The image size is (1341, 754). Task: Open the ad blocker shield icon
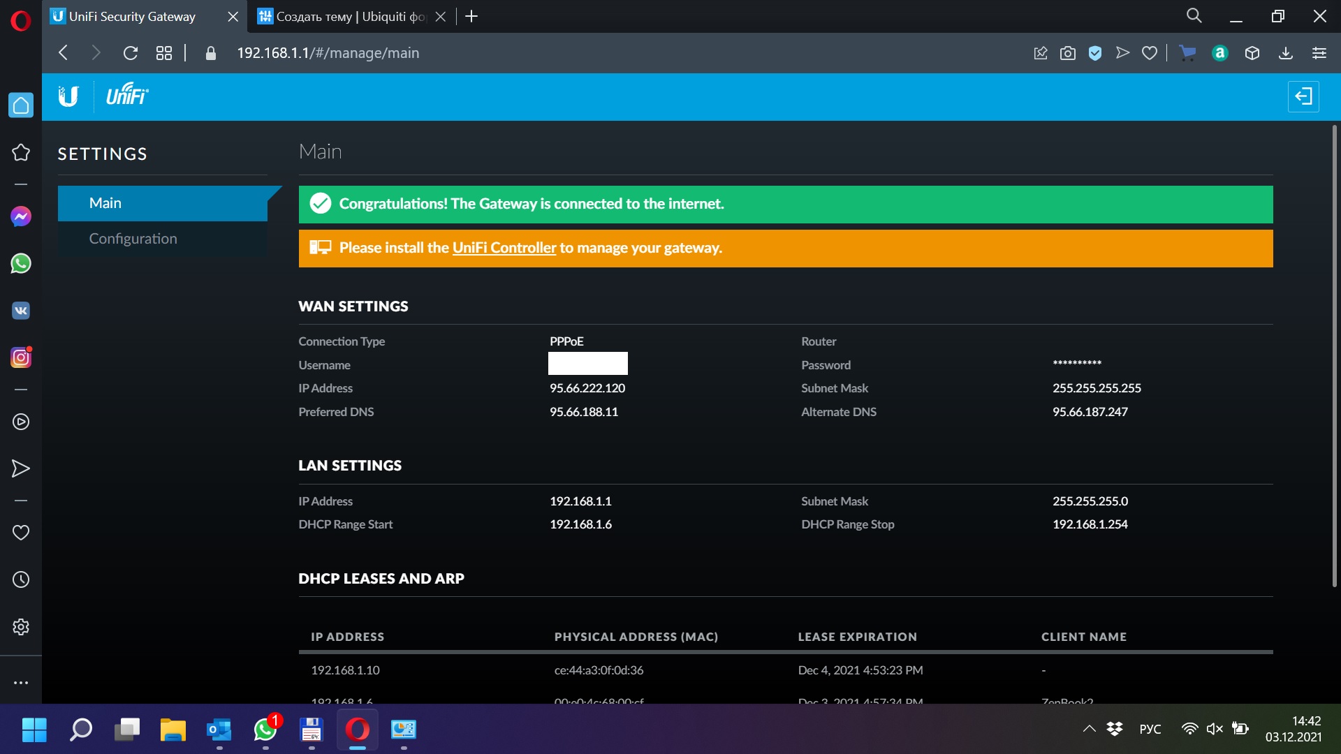coord(1095,53)
